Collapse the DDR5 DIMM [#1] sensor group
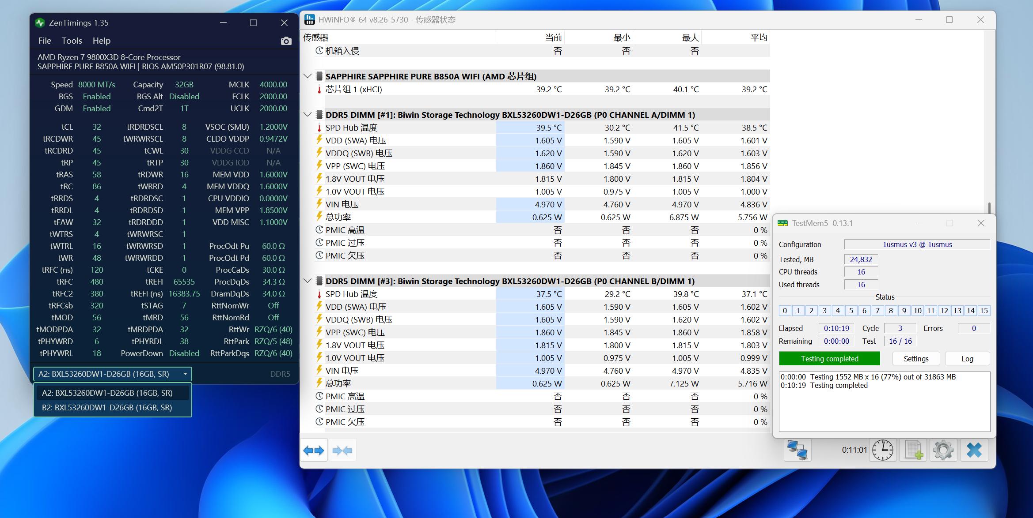1033x518 pixels. click(308, 115)
